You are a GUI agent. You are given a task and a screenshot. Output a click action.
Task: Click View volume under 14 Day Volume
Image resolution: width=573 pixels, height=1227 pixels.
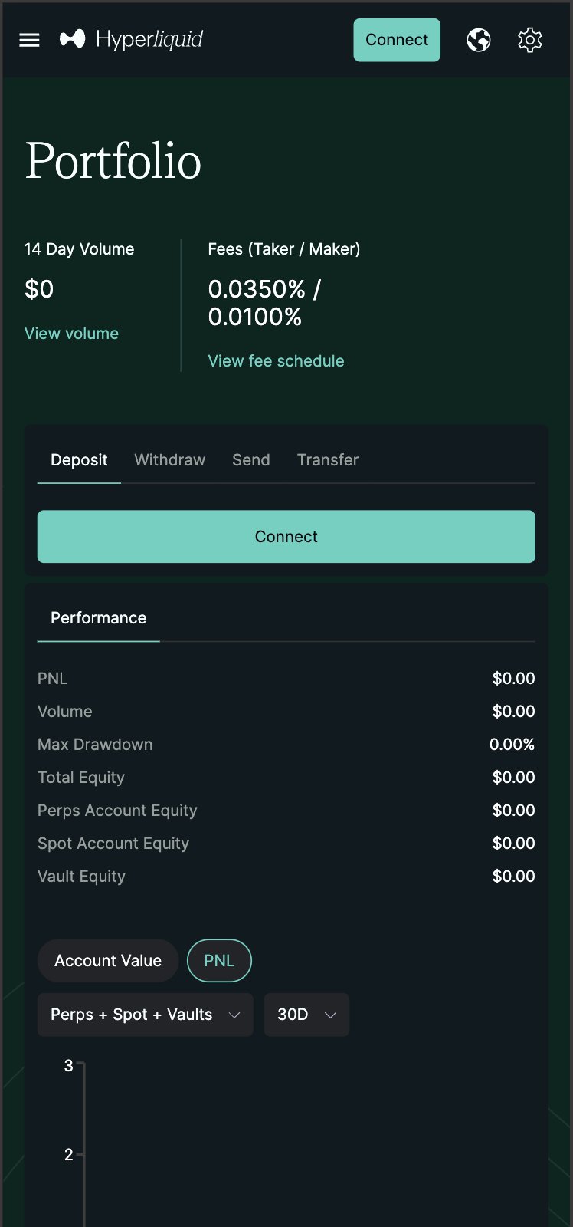tap(71, 333)
